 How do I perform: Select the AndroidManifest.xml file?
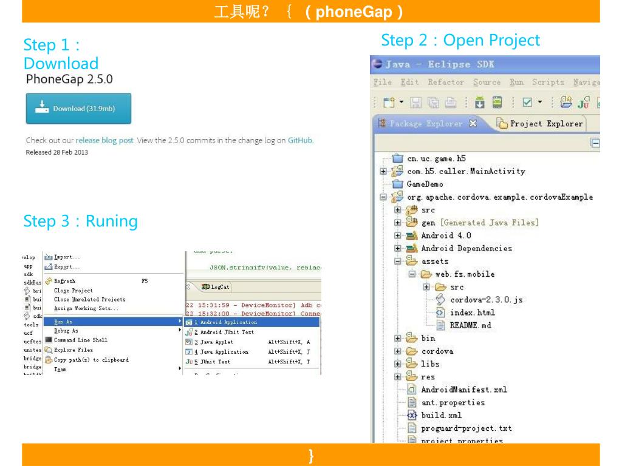click(464, 390)
